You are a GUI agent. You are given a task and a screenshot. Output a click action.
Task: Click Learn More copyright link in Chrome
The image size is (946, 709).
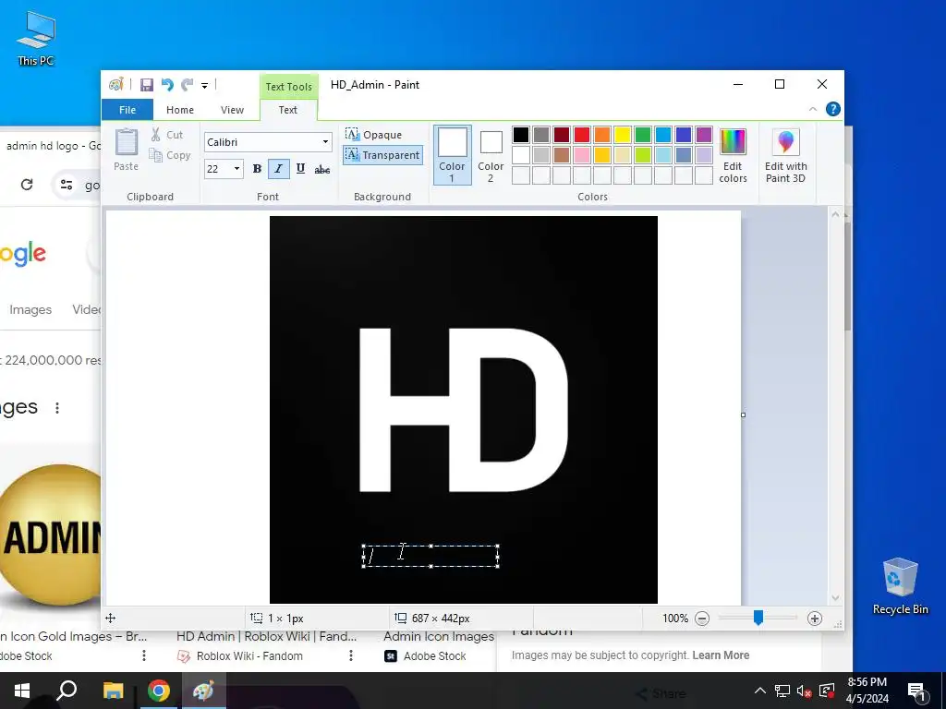click(x=721, y=655)
